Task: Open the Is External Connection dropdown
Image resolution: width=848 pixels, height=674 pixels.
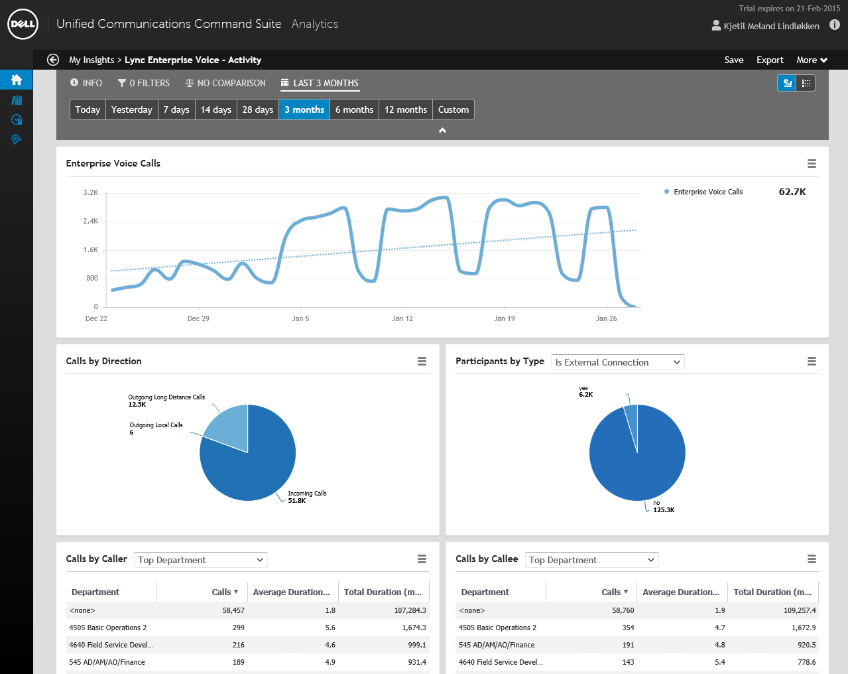Action: point(617,362)
